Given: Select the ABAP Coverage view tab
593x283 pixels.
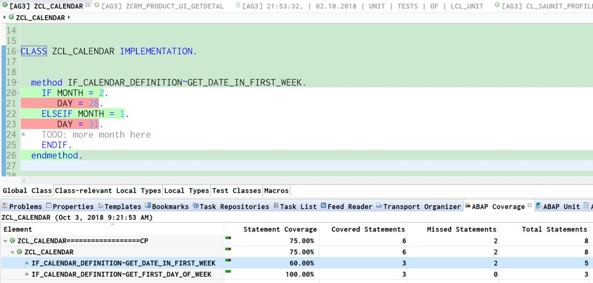Looking at the screenshot, I should click(499, 206).
